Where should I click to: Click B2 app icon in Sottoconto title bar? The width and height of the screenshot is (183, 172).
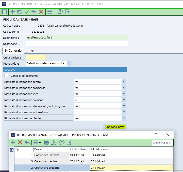click(x=4, y=4)
